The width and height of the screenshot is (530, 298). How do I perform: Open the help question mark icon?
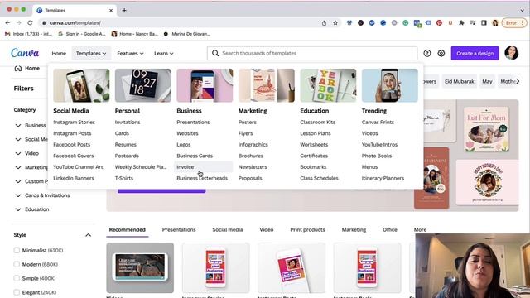point(427,53)
